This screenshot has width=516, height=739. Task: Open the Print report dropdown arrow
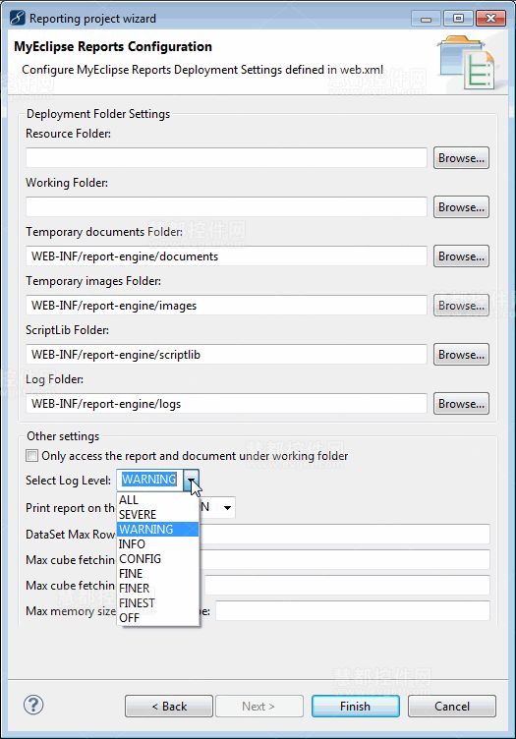[x=227, y=508]
